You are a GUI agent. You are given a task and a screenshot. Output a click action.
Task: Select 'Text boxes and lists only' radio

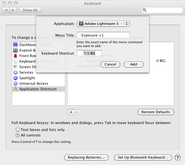(18, 130)
